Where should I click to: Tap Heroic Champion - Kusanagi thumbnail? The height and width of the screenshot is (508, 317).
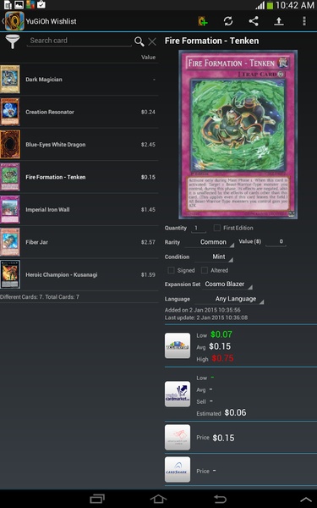tap(10, 274)
